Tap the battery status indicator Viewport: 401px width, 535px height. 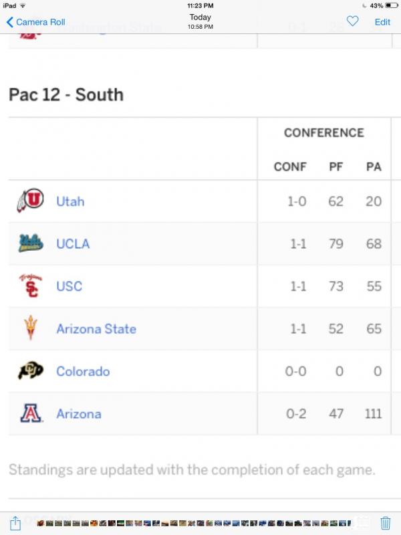point(391,5)
